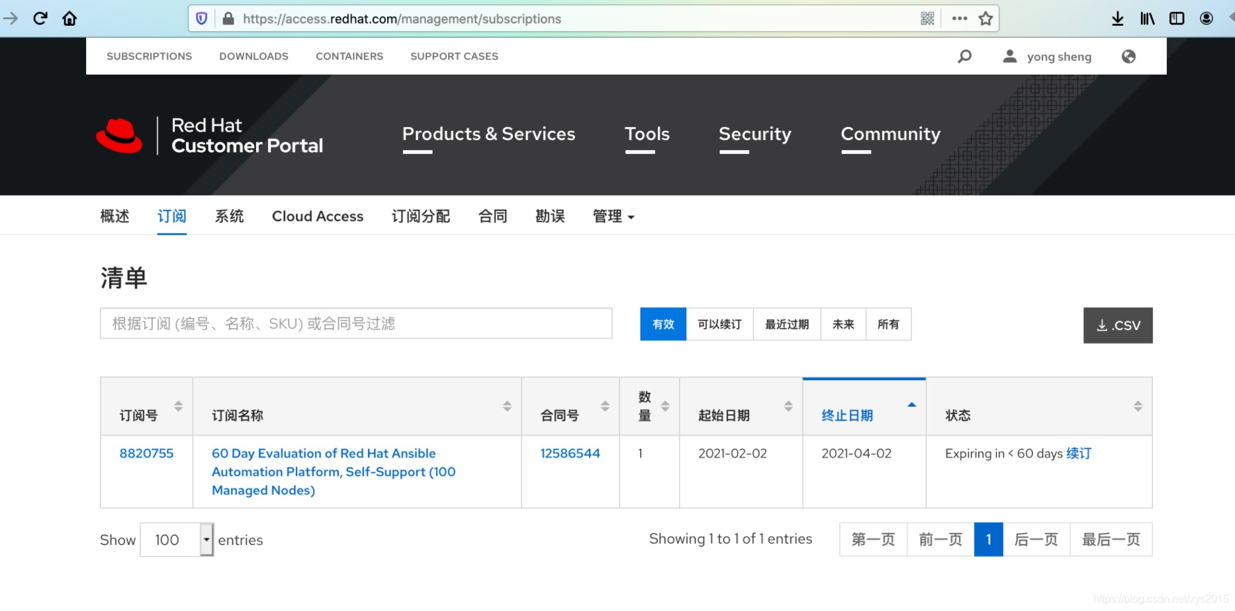Select the 未来 filter toggle
1235x611 pixels.
[x=843, y=324]
